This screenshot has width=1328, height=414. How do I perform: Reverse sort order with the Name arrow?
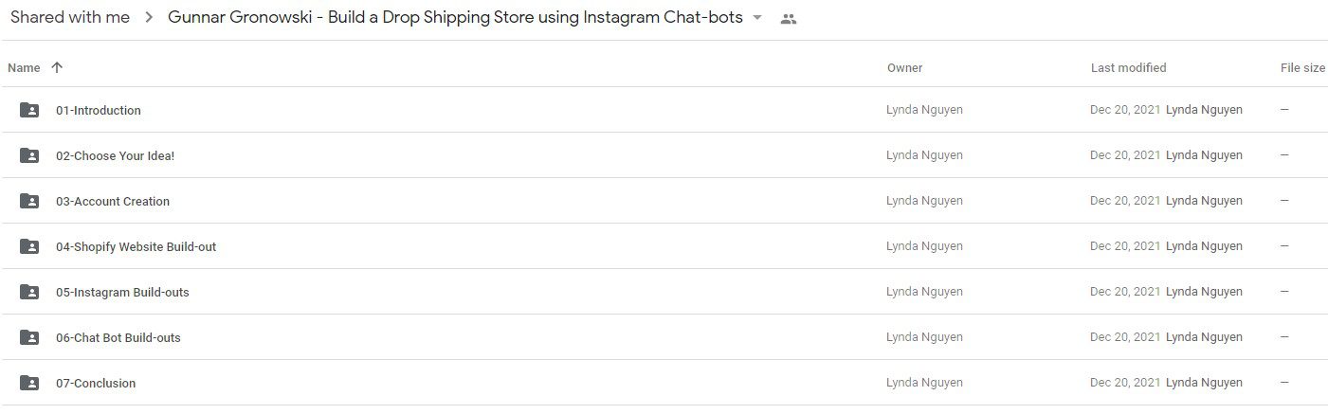[57, 67]
